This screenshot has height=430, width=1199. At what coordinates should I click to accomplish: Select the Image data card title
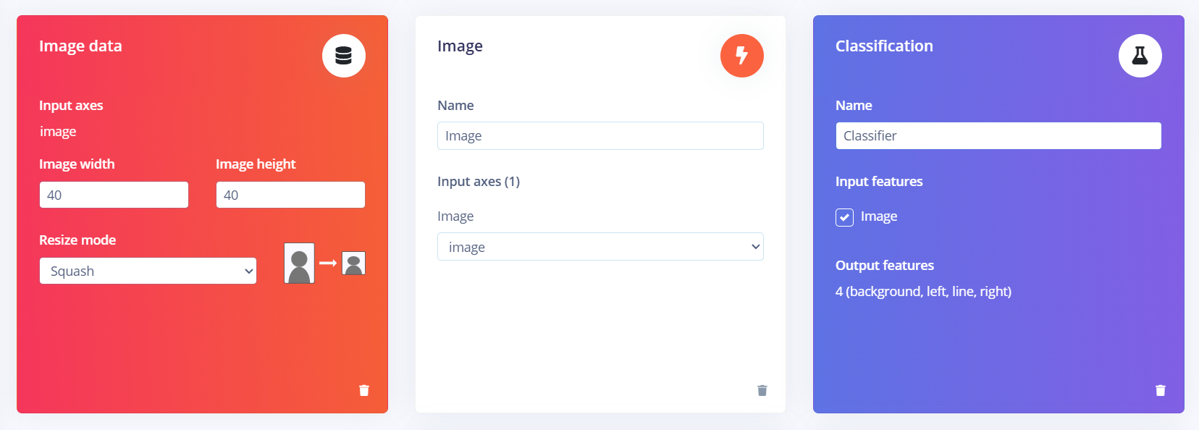coord(80,46)
